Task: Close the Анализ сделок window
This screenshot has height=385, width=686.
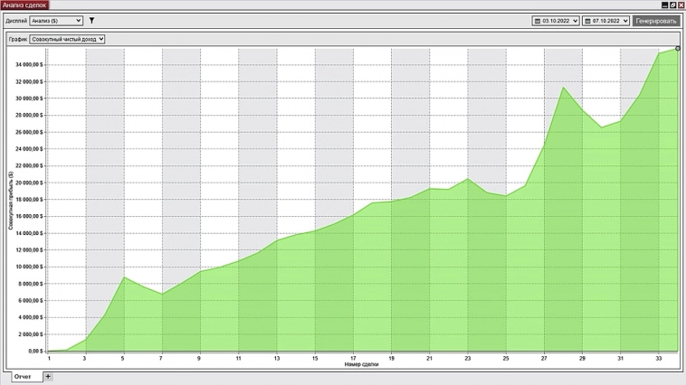Action: tap(681, 5)
